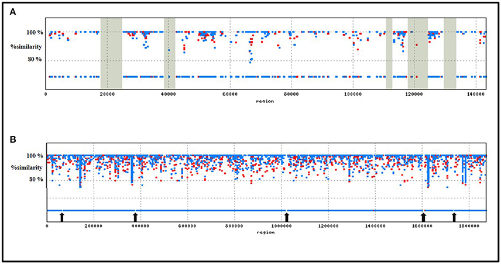The image size is (501, 264).
Task: Click "%similarity" axis title in panel B
Action: (x=26, y=167)
